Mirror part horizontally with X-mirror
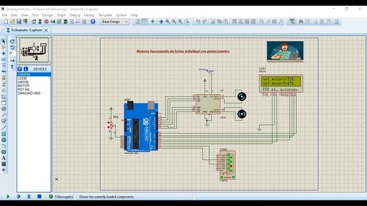 coord(13,61)
